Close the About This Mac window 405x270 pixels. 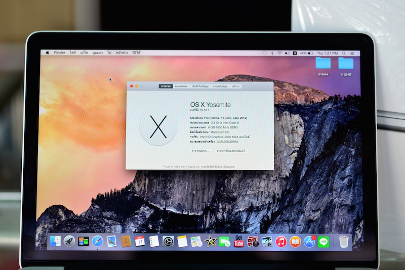click(132, 86)
